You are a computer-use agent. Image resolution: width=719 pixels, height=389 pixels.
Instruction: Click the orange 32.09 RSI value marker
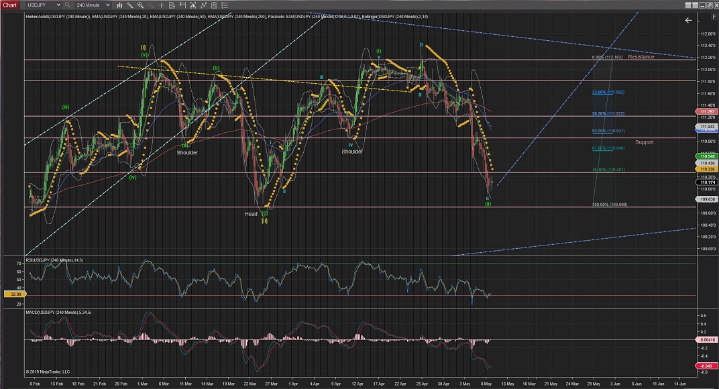(x=11, y=294)
